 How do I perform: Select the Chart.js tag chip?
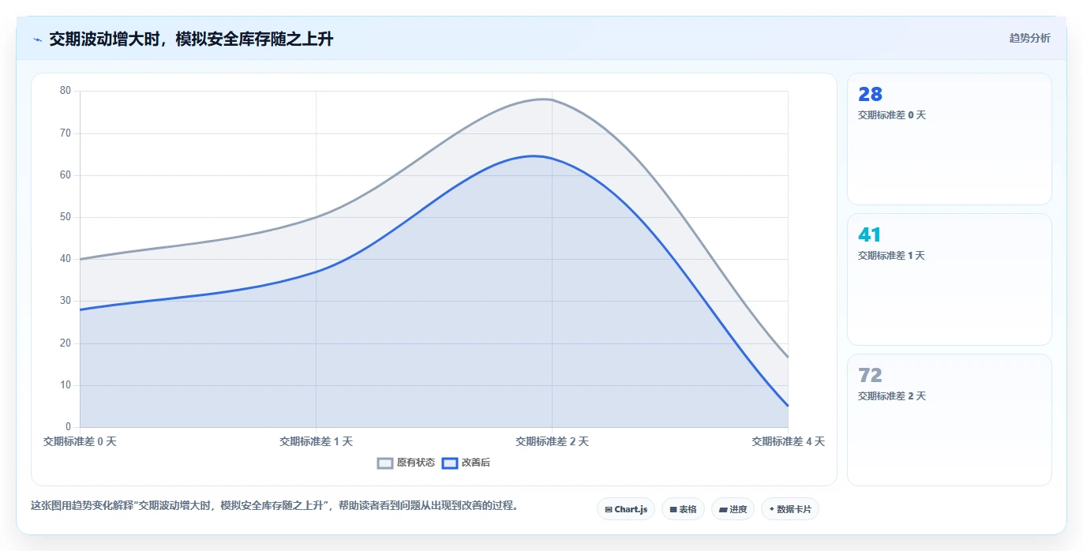tap(625, 509)
